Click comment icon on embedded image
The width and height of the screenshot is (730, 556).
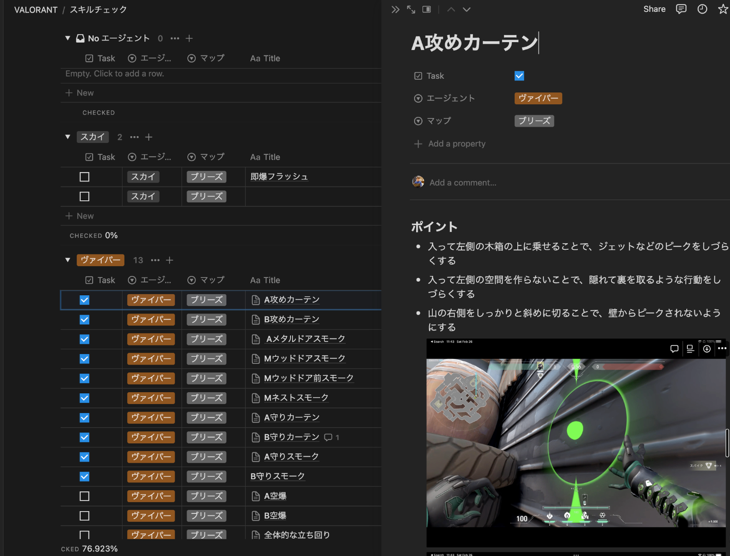pos(674,349)
